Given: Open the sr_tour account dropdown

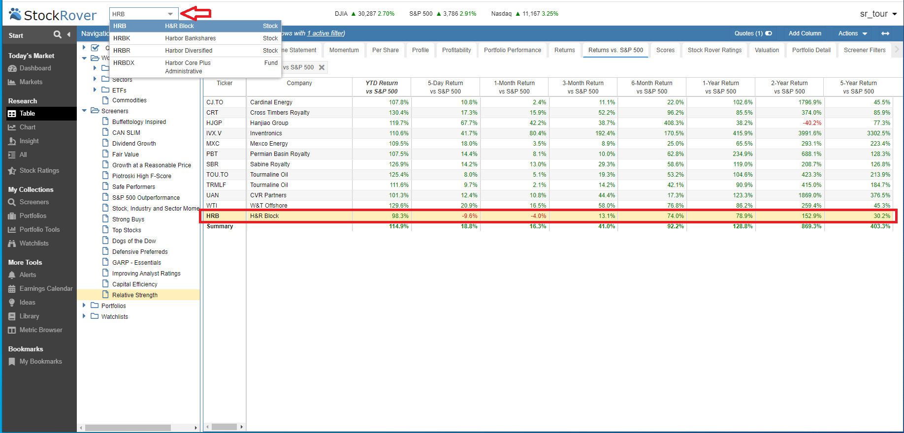Looking at the screenshot, I should (878, 14).
